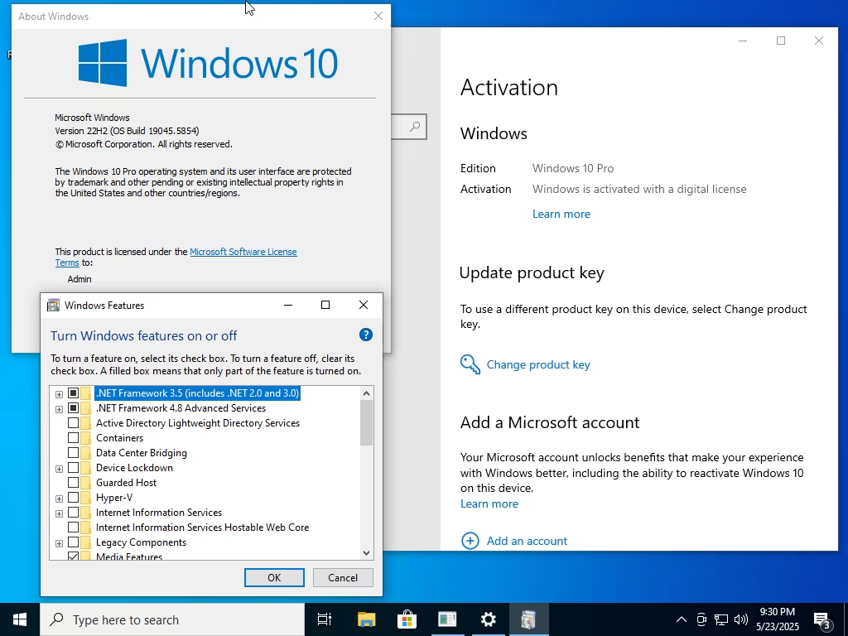
Task: Click OK in Windows Features dialog
Action: [x=274, y=577]
